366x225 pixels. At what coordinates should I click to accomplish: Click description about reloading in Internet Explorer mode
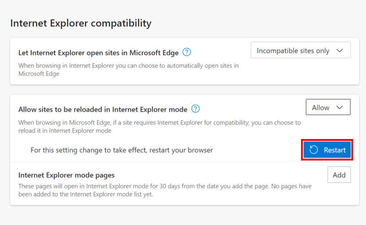click(160, 127)
